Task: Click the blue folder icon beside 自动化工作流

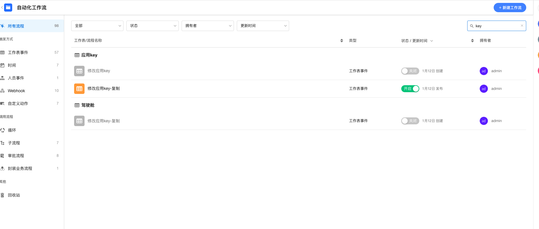Action: pyautogui.click(x=8, y=8)
